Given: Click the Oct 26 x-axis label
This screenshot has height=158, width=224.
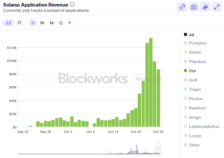Looking at the screenshot, I should 158,132.
